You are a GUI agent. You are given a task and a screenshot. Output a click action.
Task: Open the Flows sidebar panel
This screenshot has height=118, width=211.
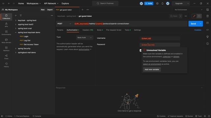(6, 57)
